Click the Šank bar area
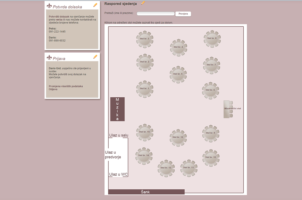302x200 pixels. pos(146,192)
